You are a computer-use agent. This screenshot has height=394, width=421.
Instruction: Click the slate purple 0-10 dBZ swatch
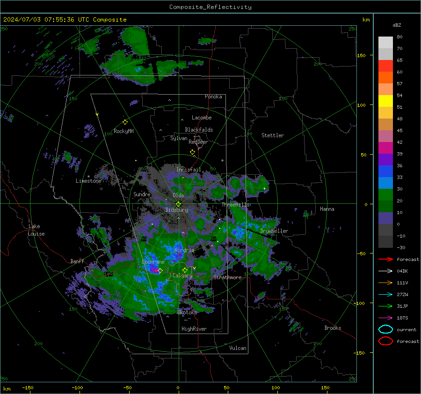tap(385, 218)
